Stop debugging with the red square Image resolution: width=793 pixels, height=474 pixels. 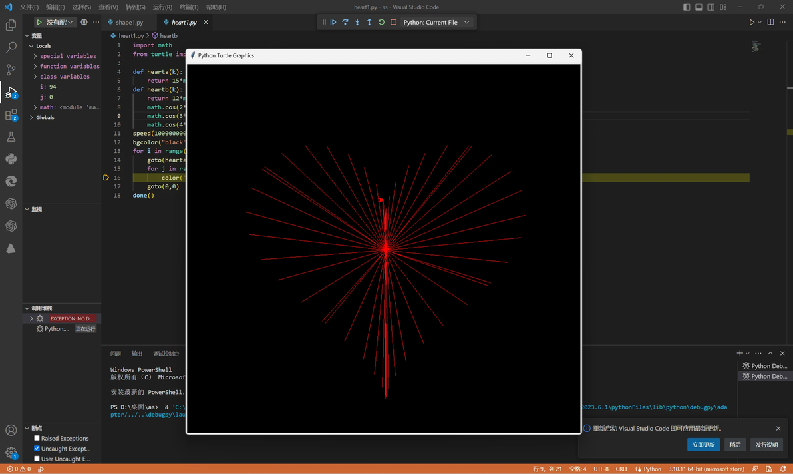(x=393, y=22)
